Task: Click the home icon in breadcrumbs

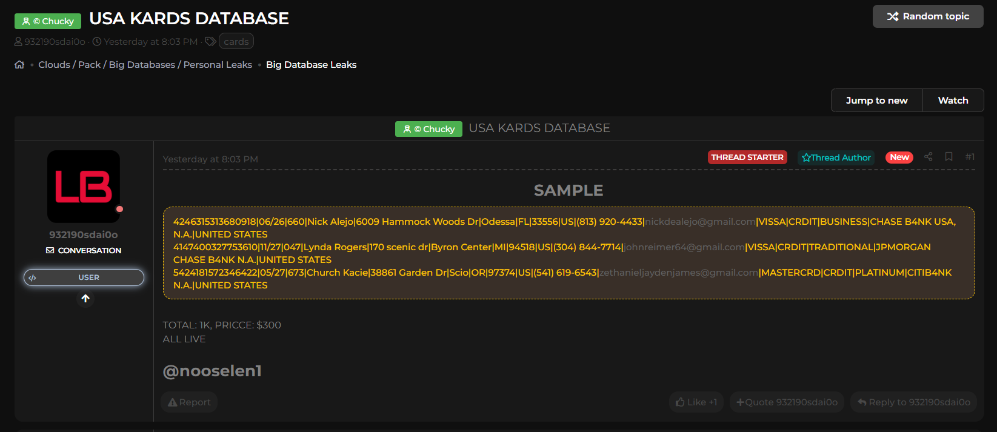Action: [x=19, y=65]
